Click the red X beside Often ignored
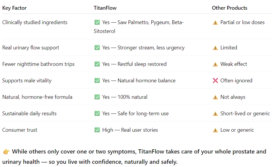 (215, 81)
